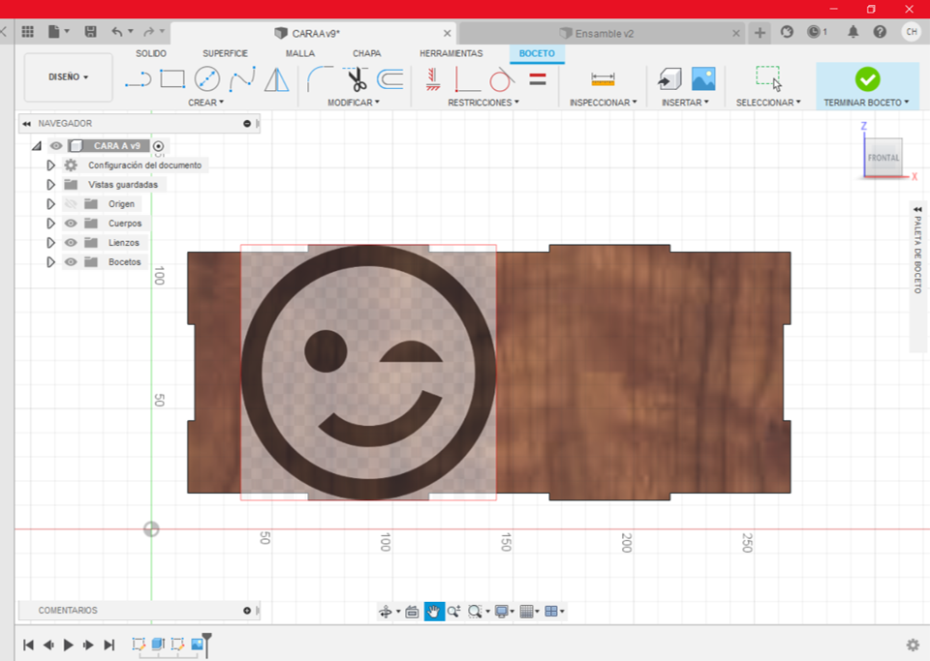Switch to the SOLIDO ribbon tab
The image size is (930, 661).
151,53
